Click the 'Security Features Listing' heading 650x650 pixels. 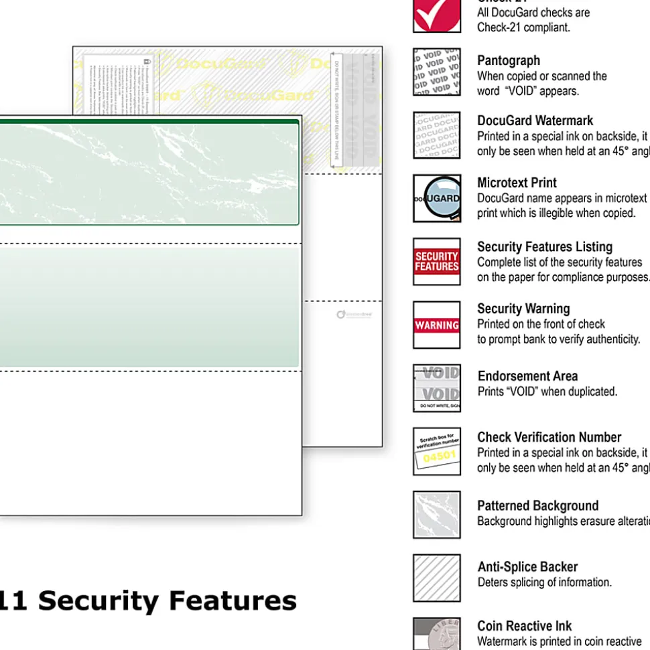[x=545, y=247]
